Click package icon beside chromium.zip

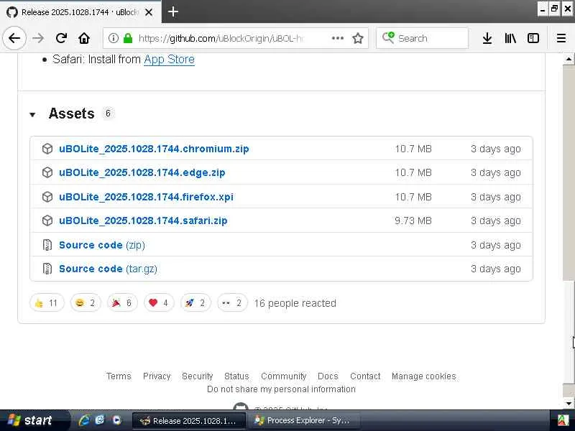click(x=47, y=149)
